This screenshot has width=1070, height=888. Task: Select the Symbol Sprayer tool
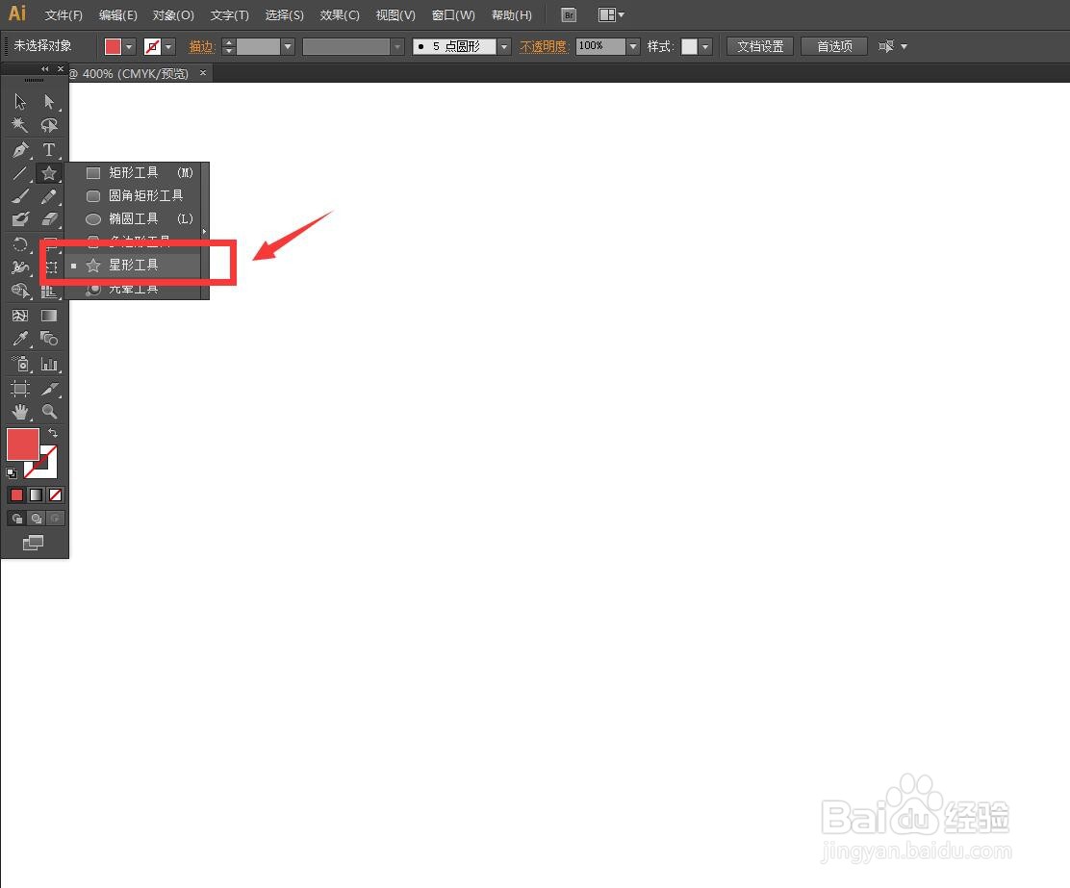click(x=20, y=364)
